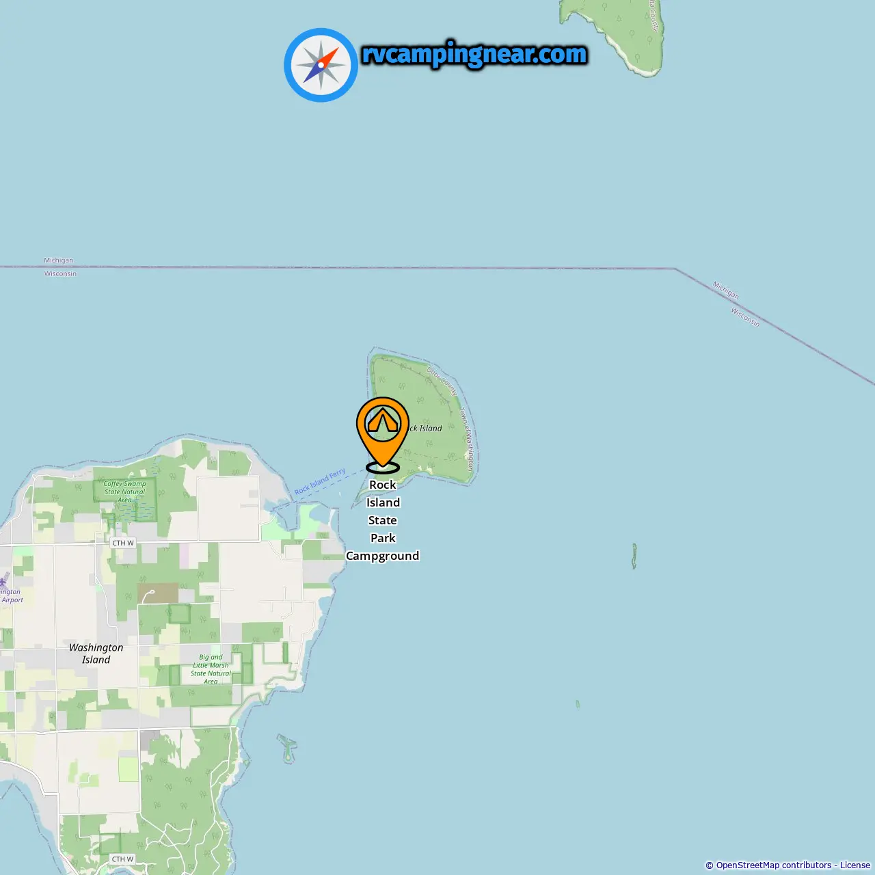The height and width of the screenshot is (875, 875).
Task: Click the Door County boundary label
Action: 442,381
